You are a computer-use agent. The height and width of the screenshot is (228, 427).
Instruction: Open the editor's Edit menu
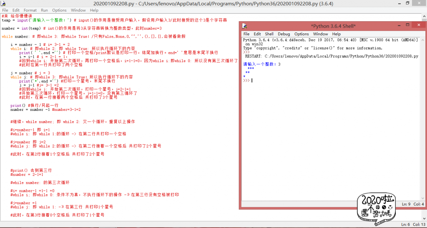tap(16, 10)
